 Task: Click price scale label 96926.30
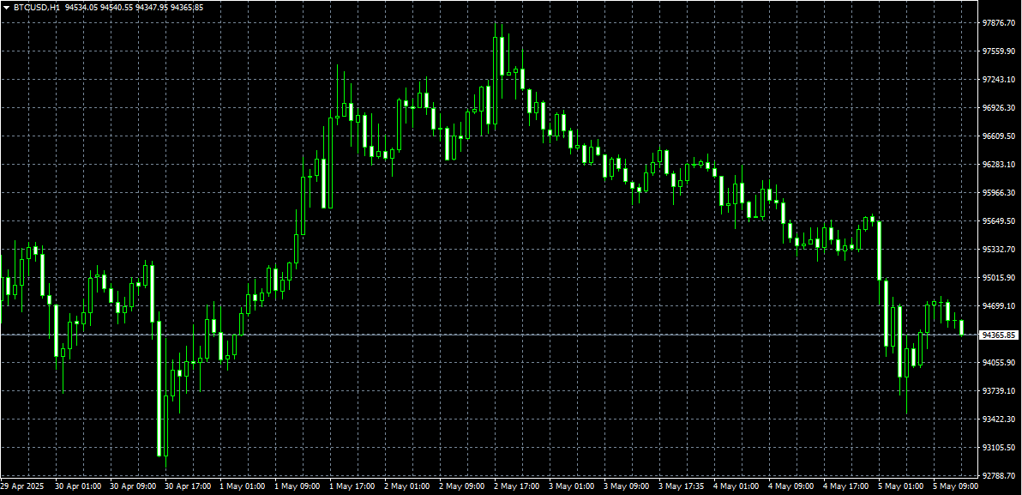tap(999, 107)
